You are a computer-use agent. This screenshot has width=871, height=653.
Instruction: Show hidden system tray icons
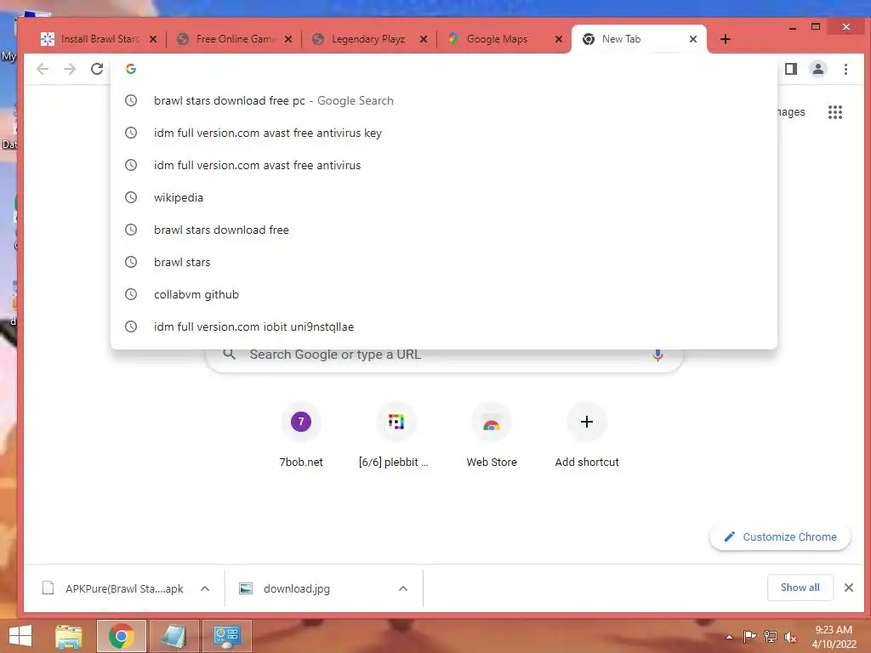(729, 637)
